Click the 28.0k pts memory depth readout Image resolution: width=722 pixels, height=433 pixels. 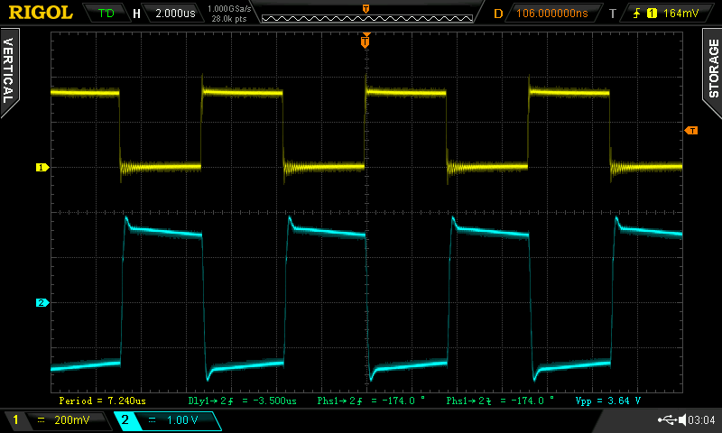click(x=229, y=19)
